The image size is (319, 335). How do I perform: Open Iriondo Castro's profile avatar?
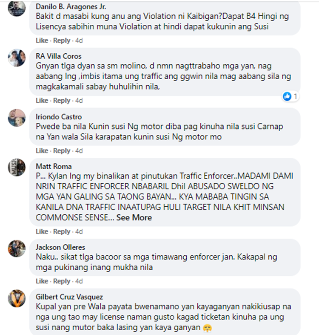pyautogui.click(x=17, y=118)
